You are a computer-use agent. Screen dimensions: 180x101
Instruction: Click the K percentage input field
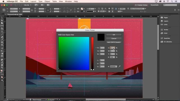(x=112, y=57)
